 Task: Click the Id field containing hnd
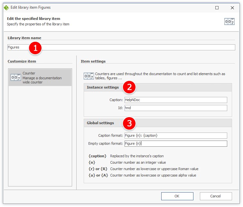pyautogui.click(x=176, y=108)
